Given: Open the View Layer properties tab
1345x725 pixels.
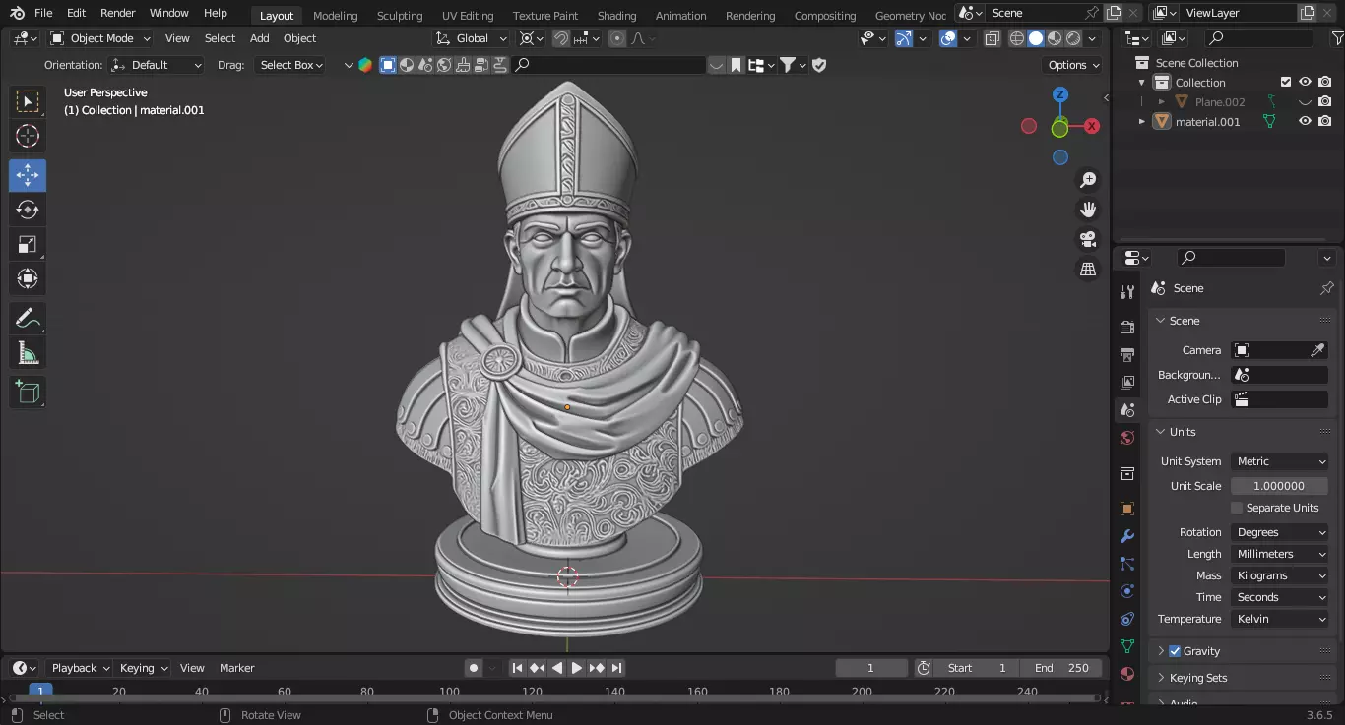Looking at the screenshot, I should click(1127, 382).
